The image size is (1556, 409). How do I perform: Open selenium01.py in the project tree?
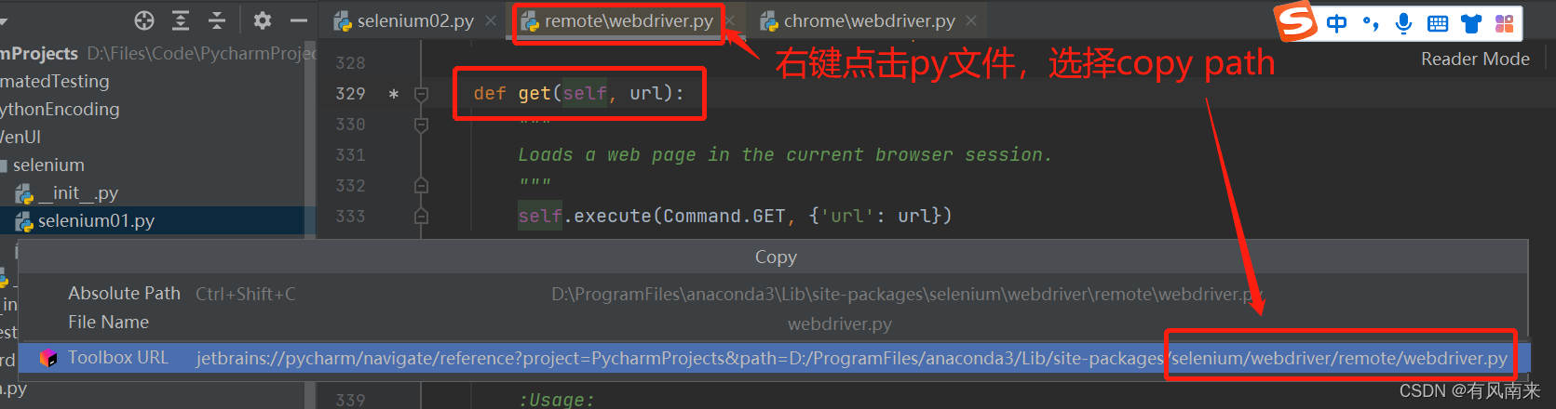click(96, 221)
